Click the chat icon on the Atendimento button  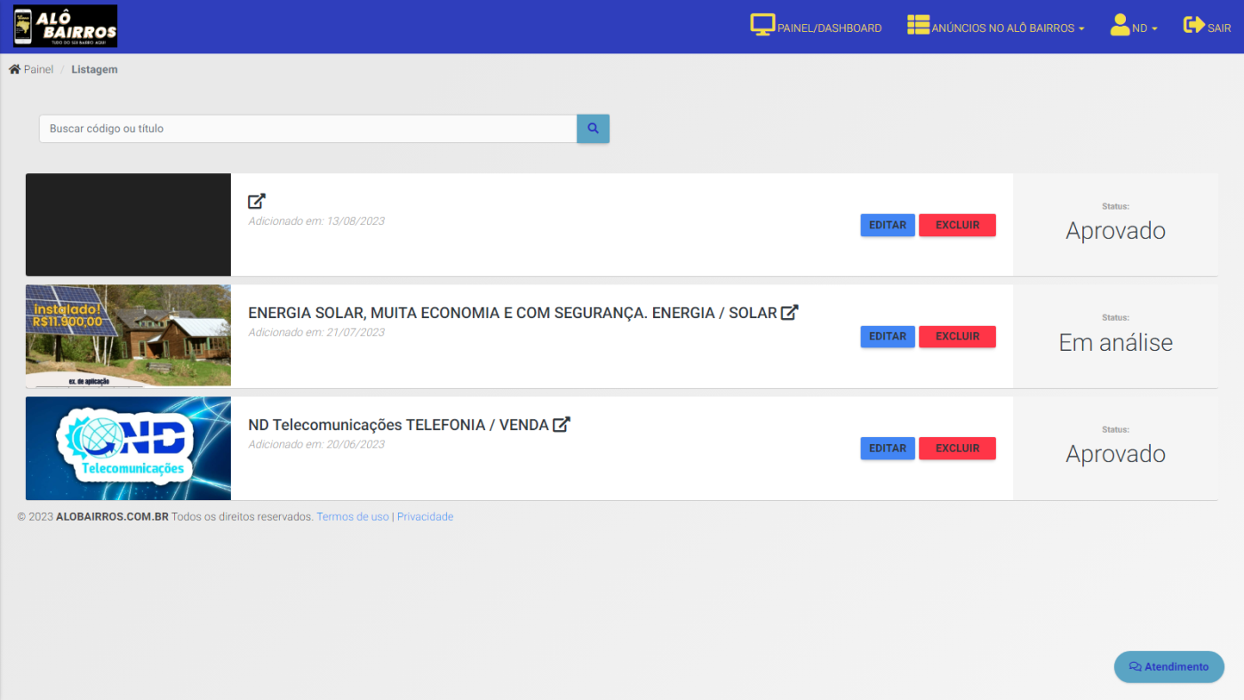[x=1135, y=667]
